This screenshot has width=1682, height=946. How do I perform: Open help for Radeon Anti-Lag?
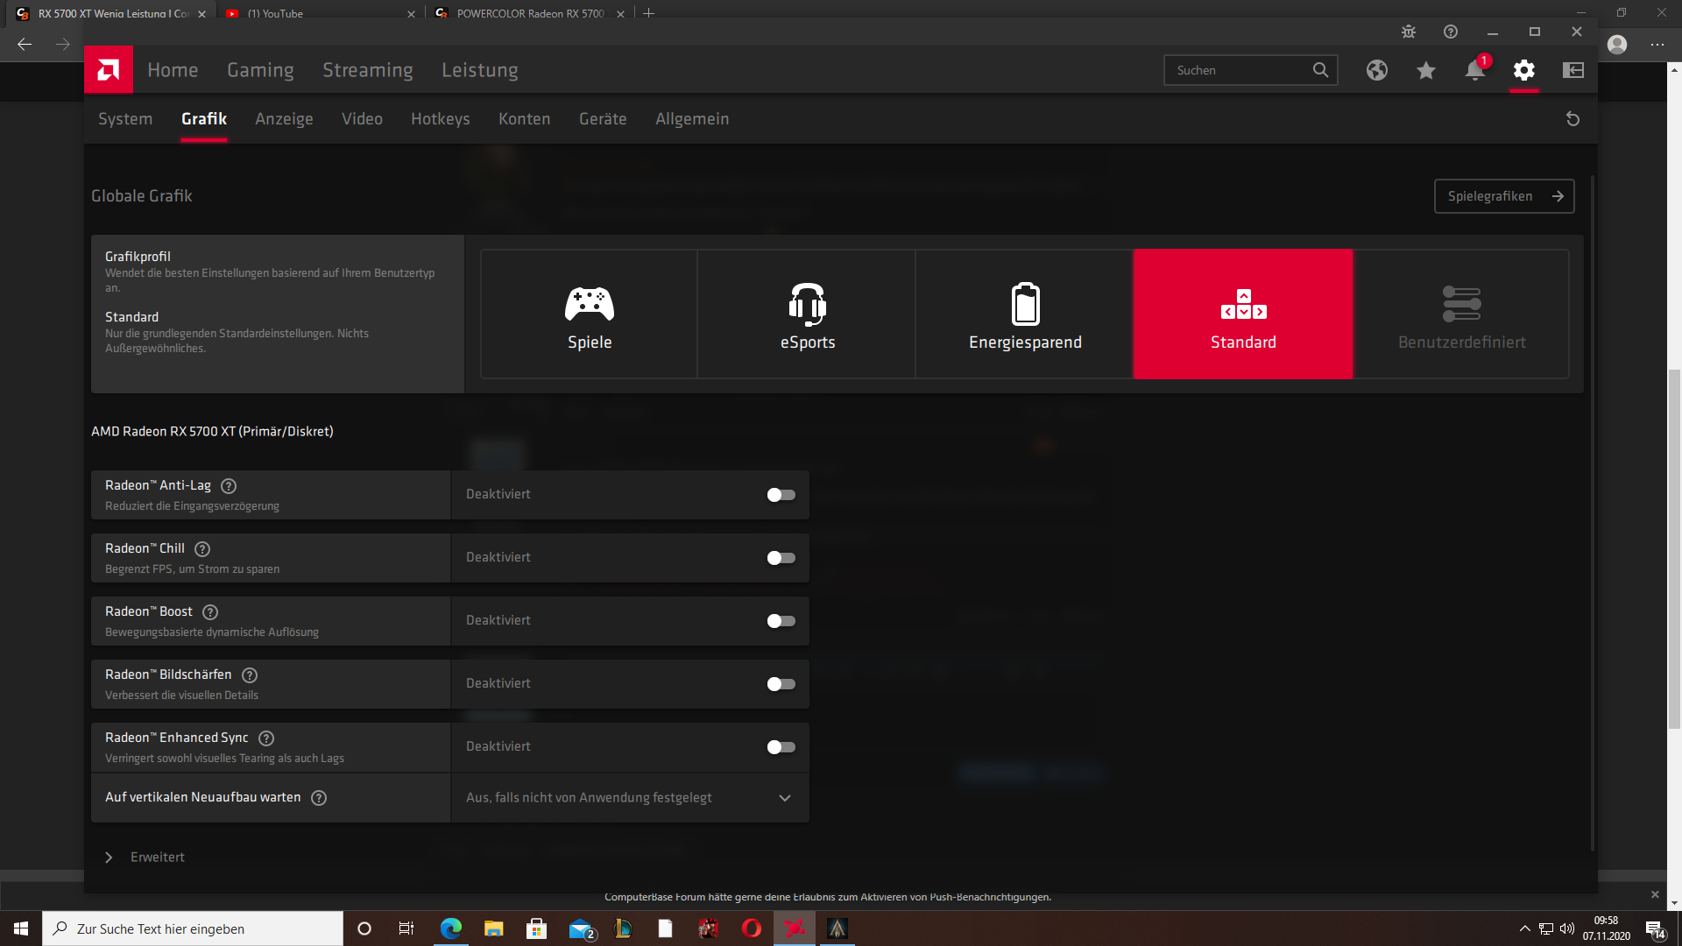(x=229, y=486)
